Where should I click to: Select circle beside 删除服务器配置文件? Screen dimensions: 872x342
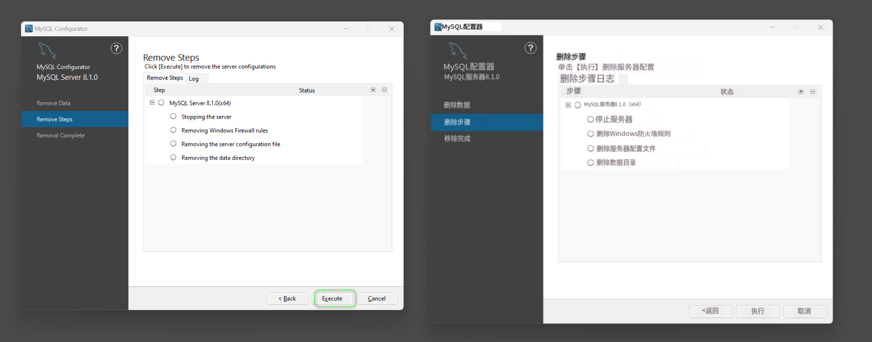[x=591, y=148]
